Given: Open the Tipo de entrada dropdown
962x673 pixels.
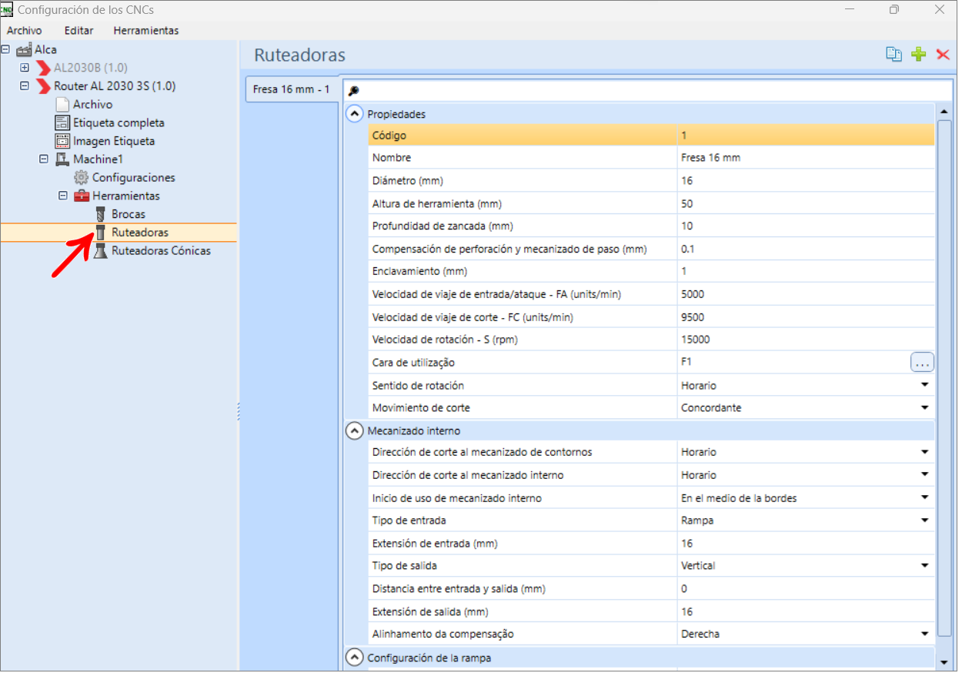Looking at the screenshot, I should click(924, 521).
